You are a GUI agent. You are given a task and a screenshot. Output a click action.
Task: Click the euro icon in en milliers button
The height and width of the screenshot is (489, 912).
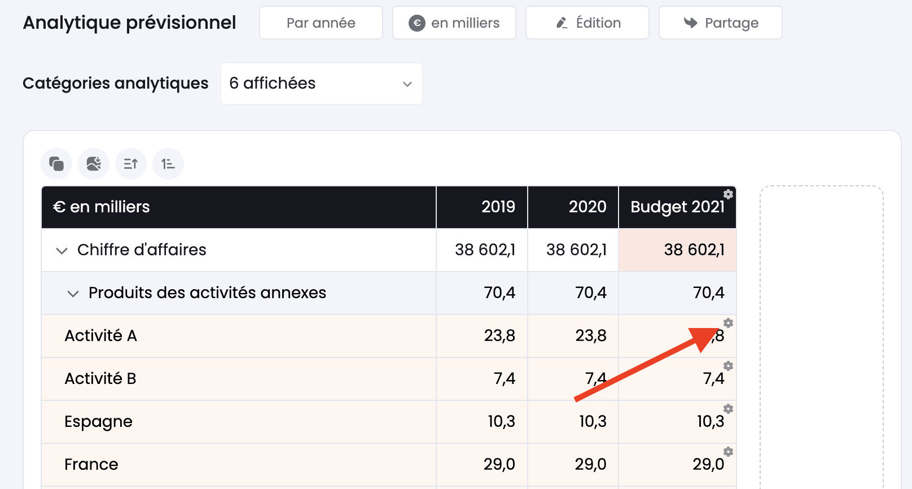click(x=417, y=23)
